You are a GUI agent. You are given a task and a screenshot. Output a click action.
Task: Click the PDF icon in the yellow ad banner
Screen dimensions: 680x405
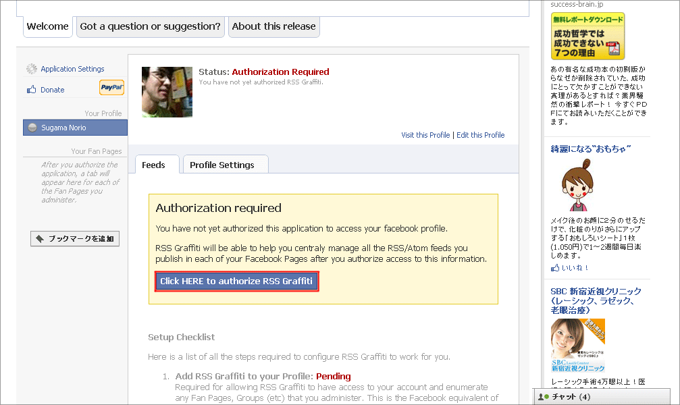tap(612, 49)
